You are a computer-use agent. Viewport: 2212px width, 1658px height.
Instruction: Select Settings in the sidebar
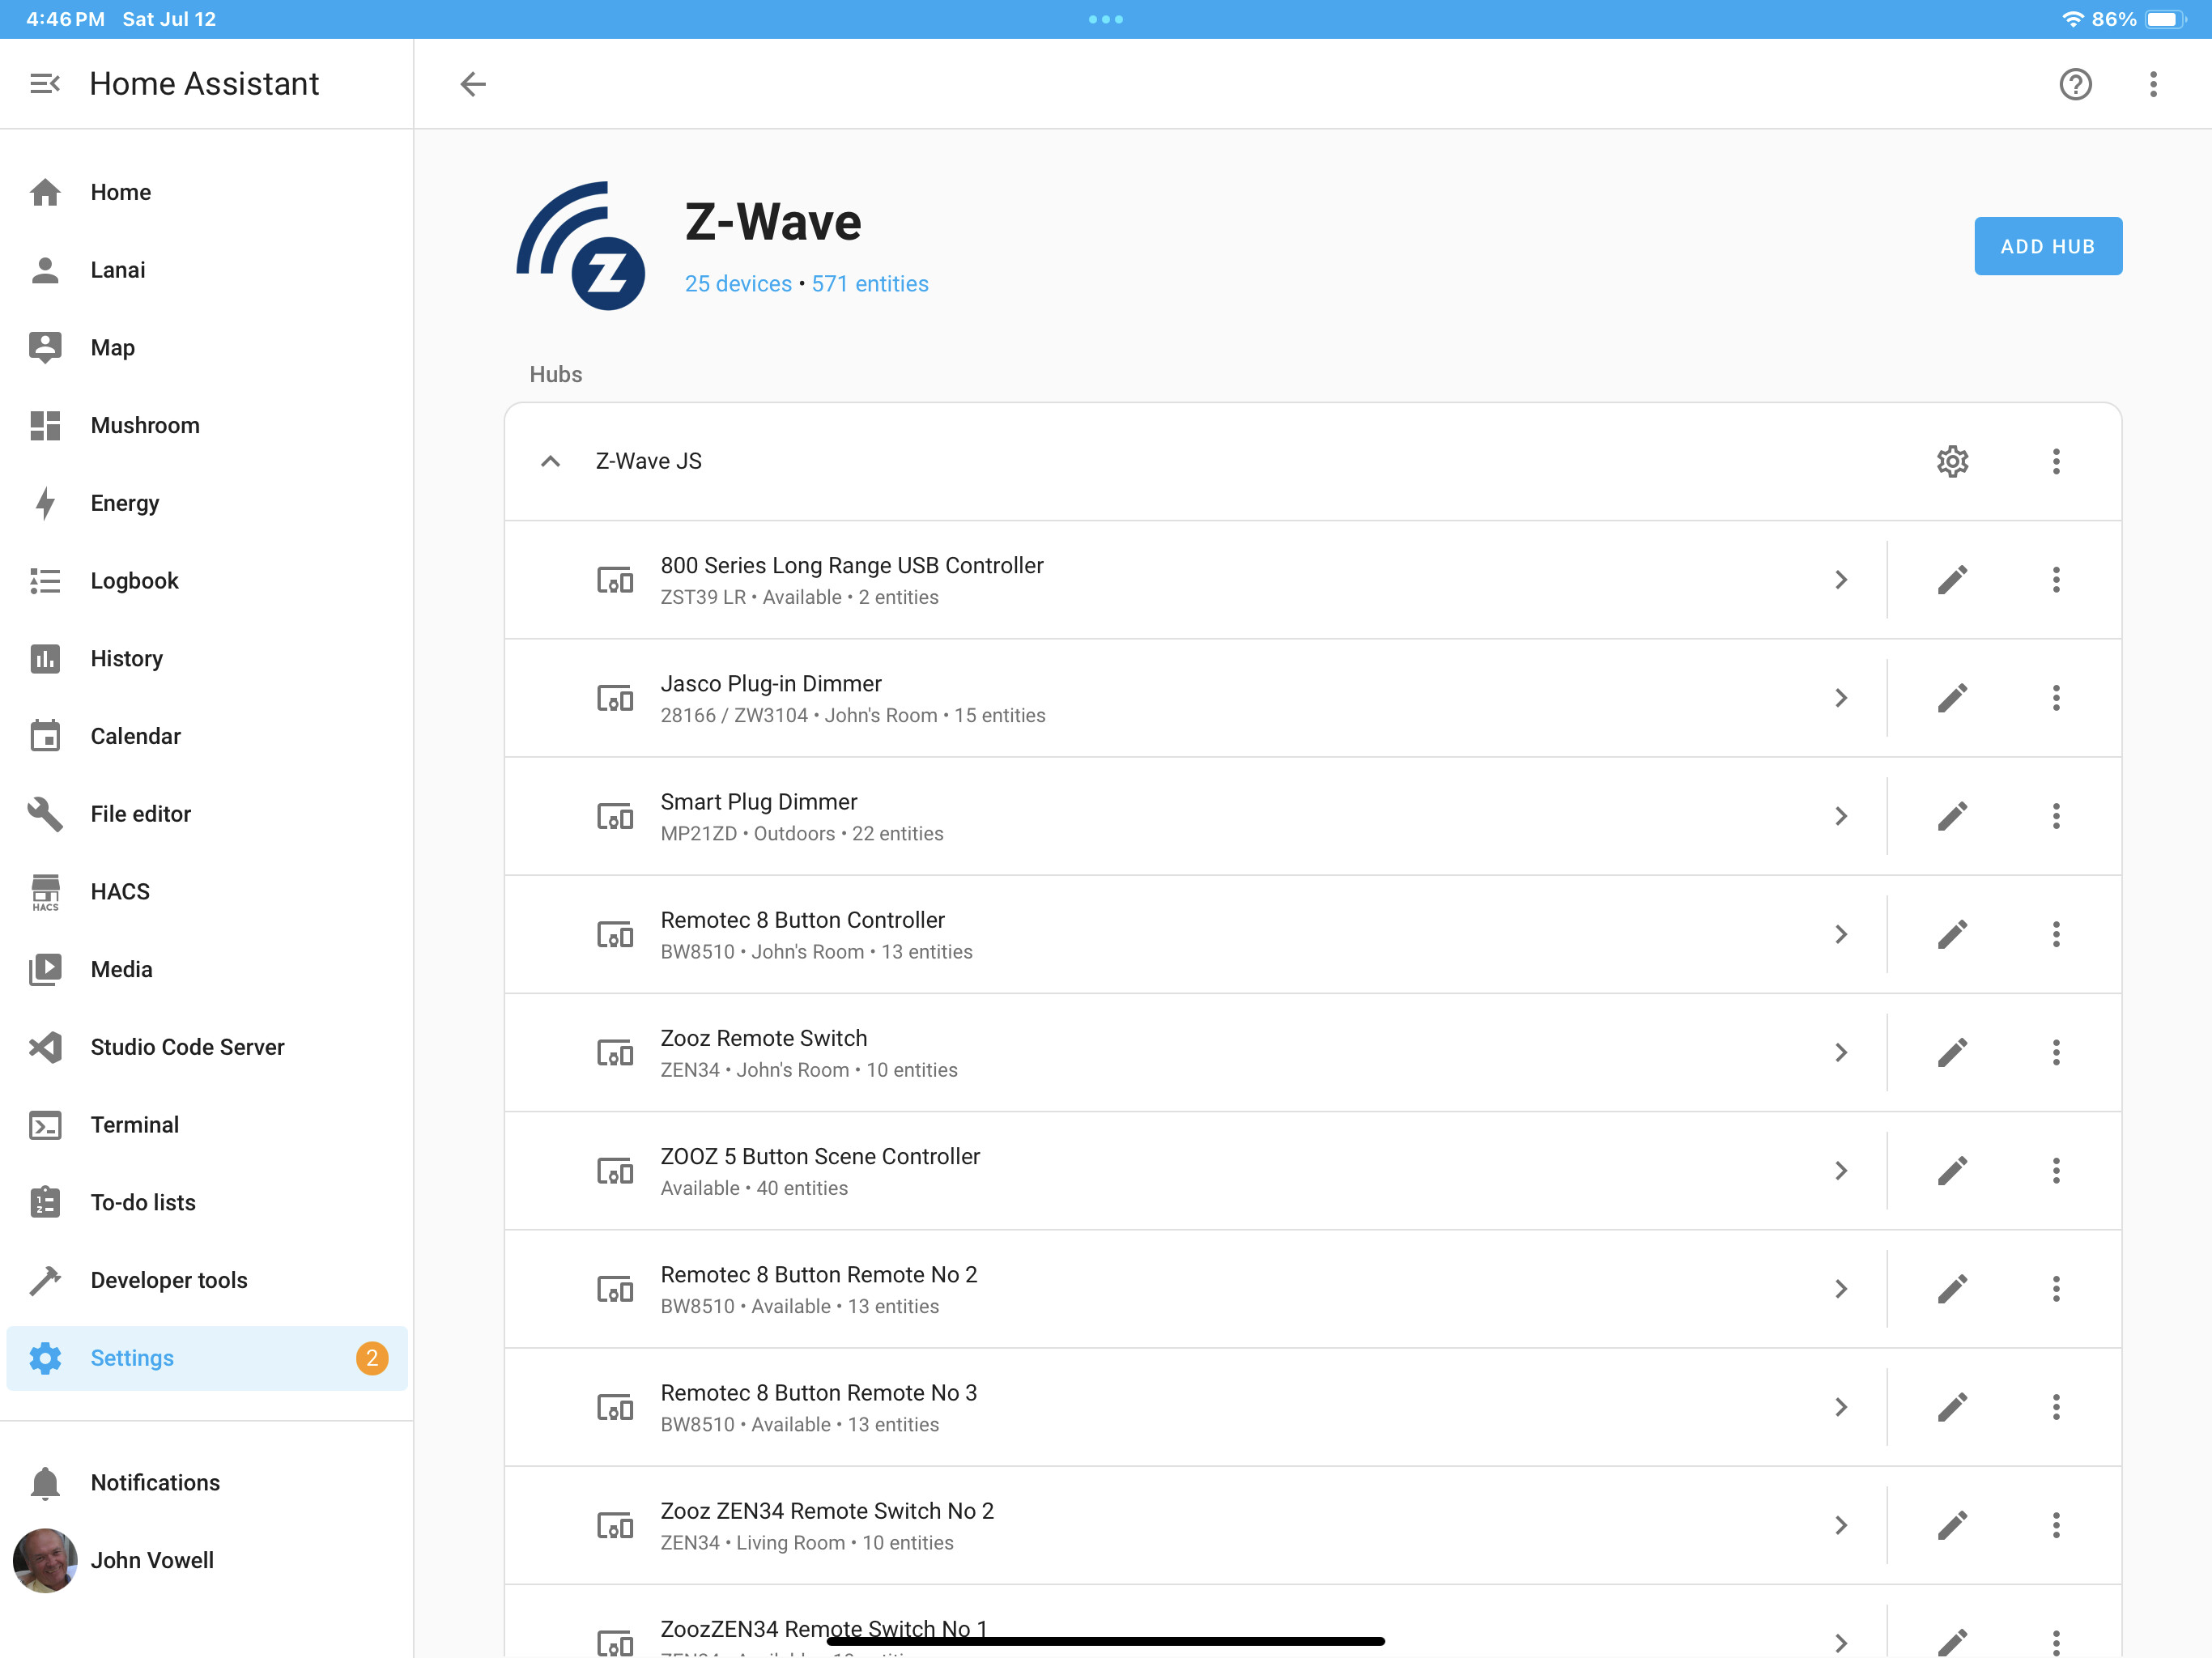click(207, 1358)
